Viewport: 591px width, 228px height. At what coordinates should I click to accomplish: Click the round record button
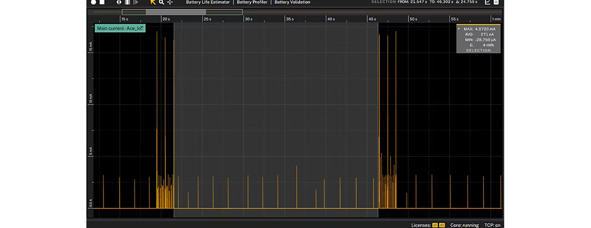coord(93,2)
